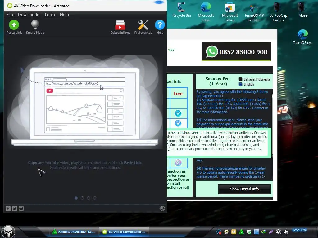Click the blue P tray icon
Viewport: 318px width, 238px height.
tap(256, 232)
